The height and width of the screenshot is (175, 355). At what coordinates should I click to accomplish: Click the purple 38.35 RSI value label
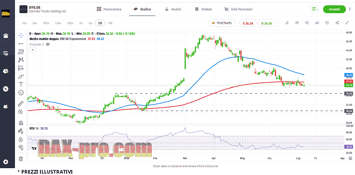(348, 147)
